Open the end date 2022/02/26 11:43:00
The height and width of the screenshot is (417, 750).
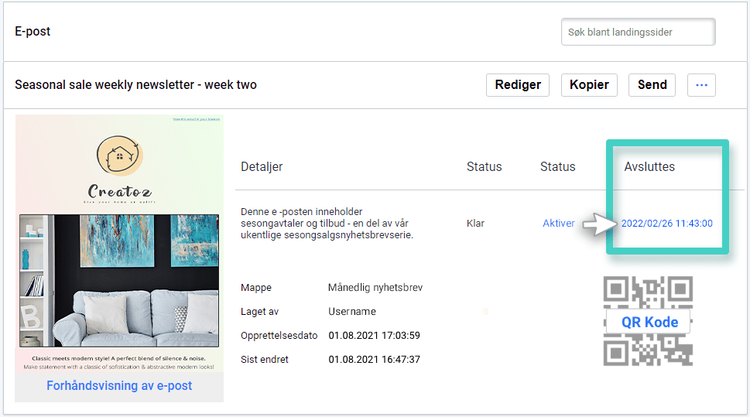pos(666,224)
